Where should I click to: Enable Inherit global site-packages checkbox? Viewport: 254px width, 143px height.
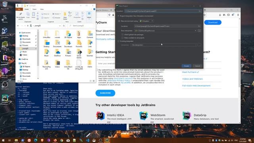(122, 35)
